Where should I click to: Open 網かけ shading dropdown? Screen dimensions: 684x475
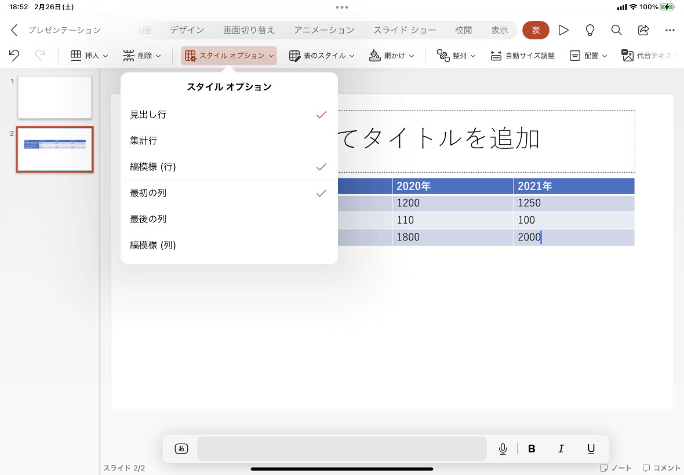(x=391, y=56)
